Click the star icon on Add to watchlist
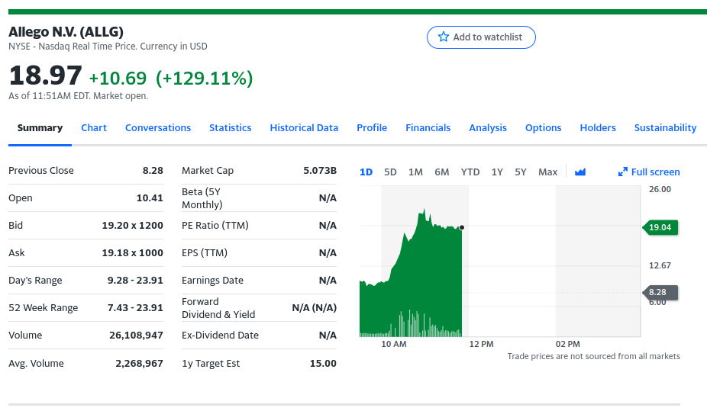 [444, 37]
